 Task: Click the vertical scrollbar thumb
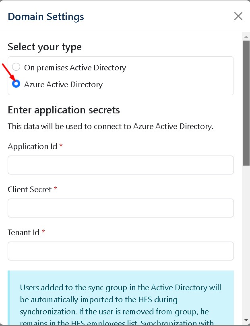246,103
